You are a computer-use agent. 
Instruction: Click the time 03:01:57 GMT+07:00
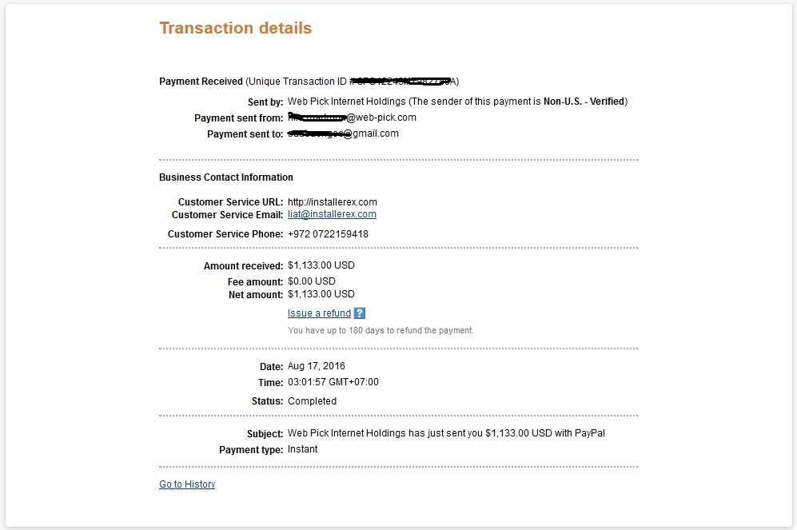coord(333,382)
